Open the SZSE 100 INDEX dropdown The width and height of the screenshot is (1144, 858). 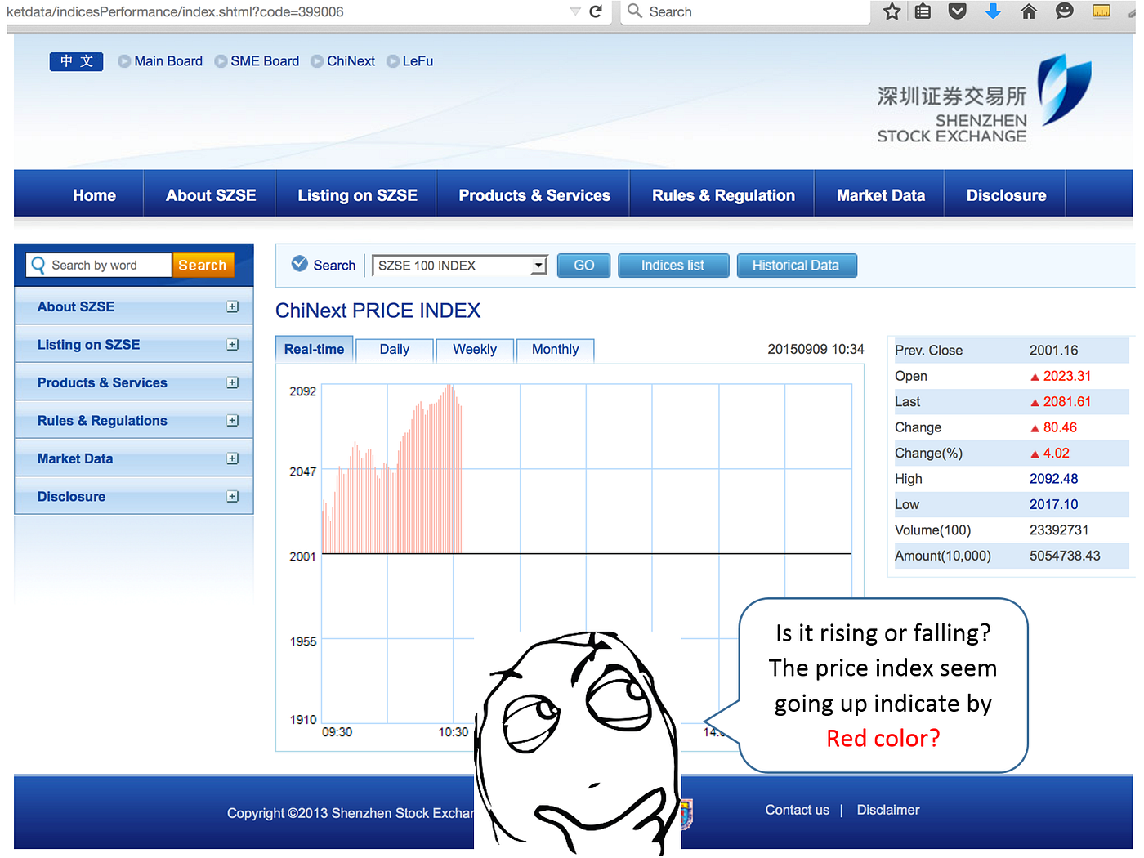click(459, 266)
